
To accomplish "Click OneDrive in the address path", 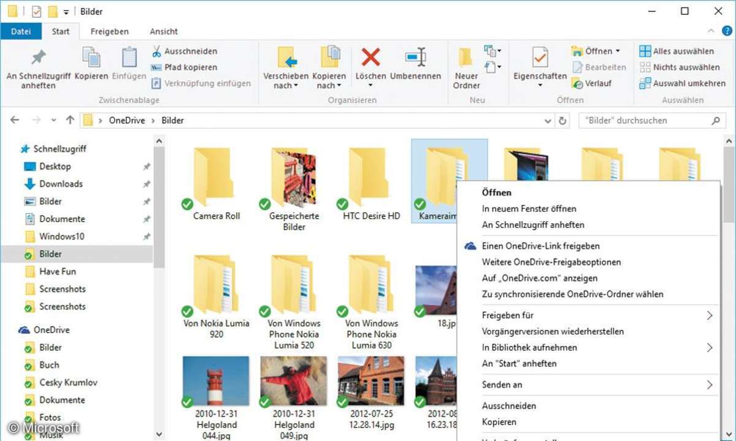I will [x=127, y=121].
